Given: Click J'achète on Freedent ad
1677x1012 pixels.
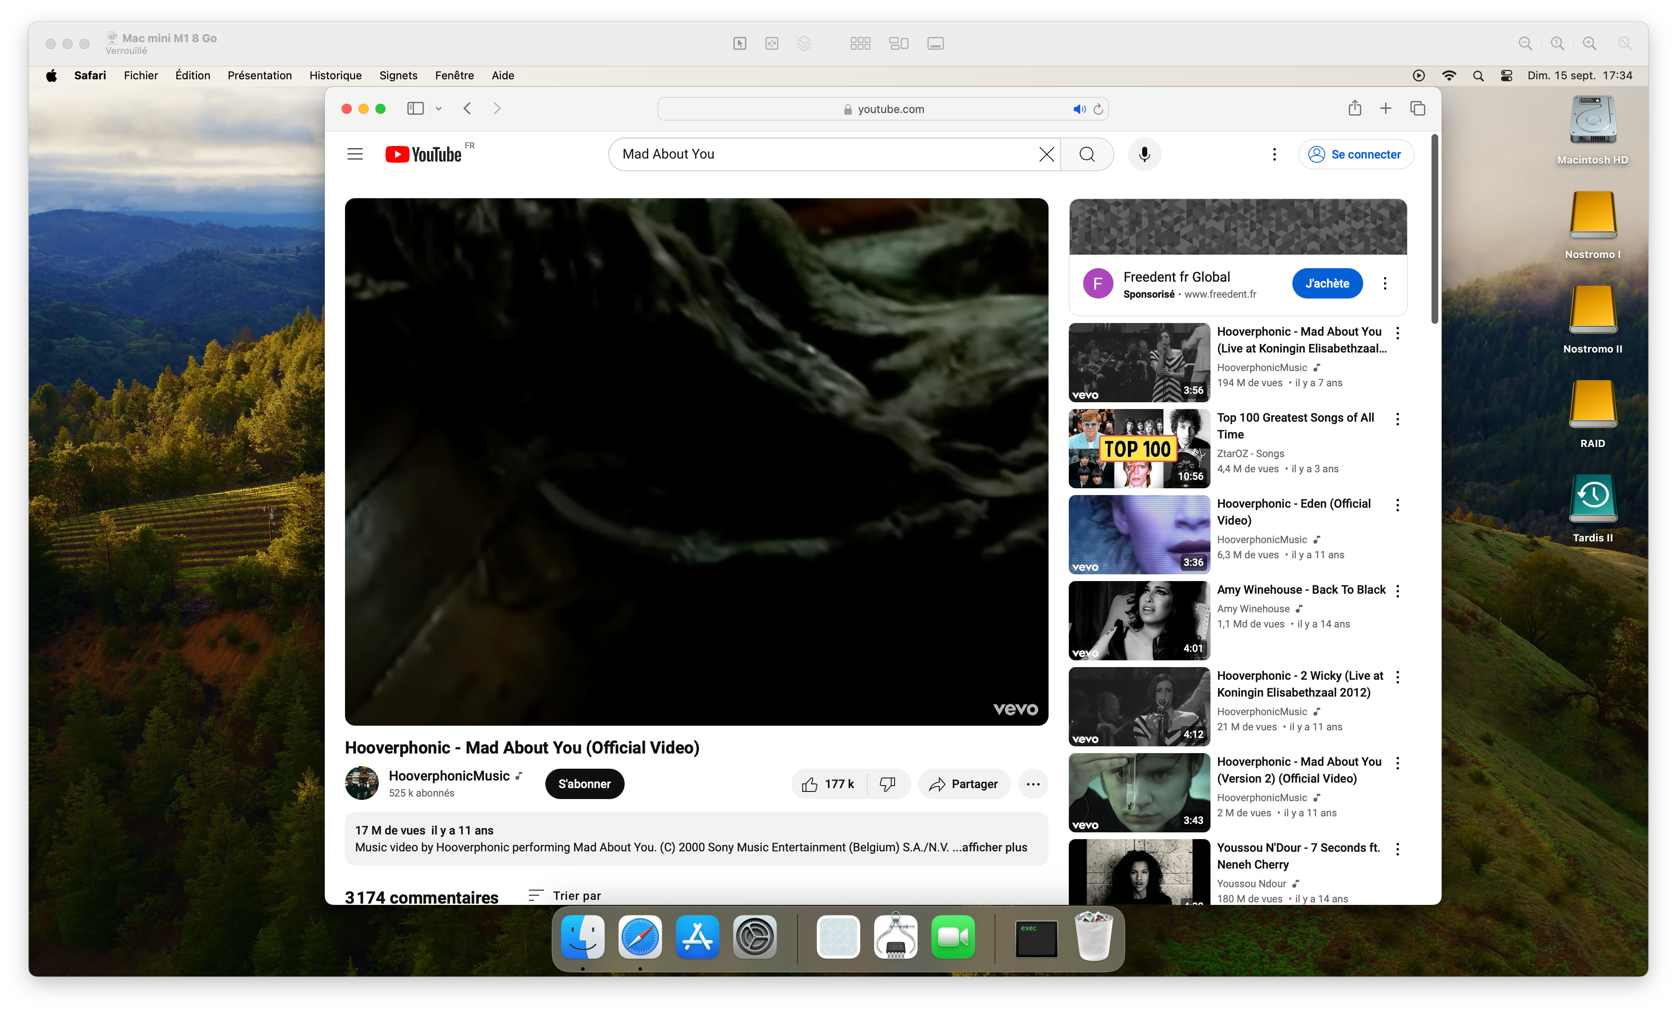Looking at the screenshot, I should click(1327, 284).
